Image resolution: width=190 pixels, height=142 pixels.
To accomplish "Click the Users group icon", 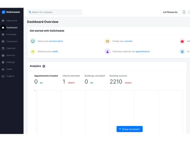I will [x=3, y=69].
